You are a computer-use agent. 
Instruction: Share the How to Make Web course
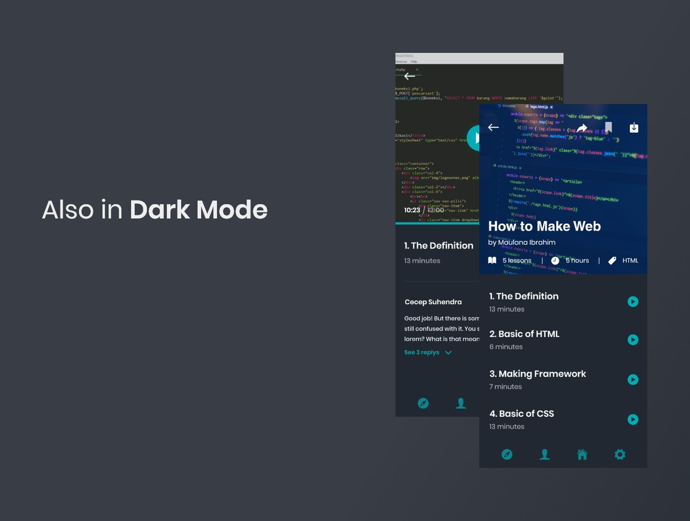[582, 128]
